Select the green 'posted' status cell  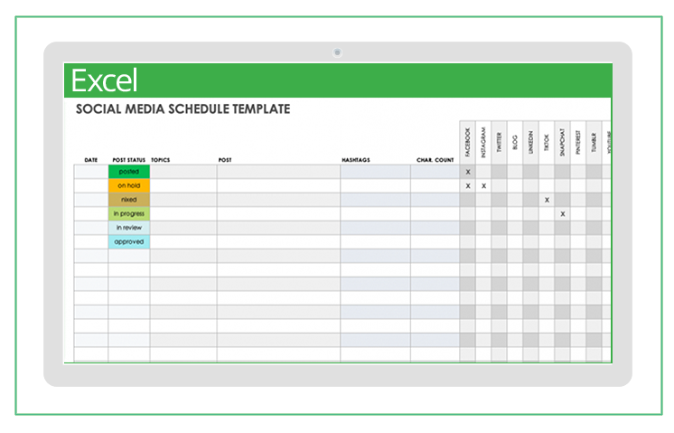(x=128, y=171)
